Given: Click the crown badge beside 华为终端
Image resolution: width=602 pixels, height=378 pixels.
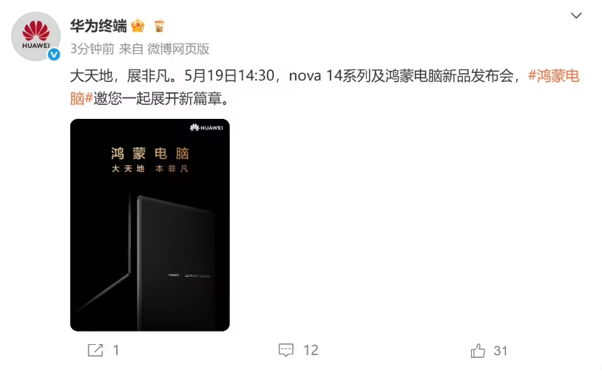Looking at the screenshot, I should tap(138, 26).
